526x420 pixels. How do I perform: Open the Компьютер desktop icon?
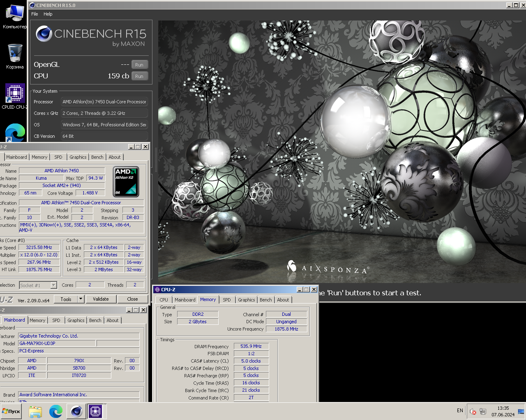tap(15, 16)
